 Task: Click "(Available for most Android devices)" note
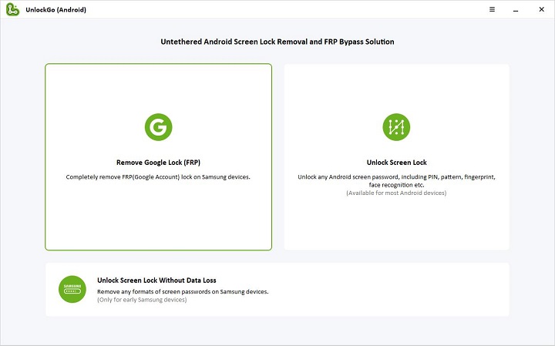click(x=396, y=193)
